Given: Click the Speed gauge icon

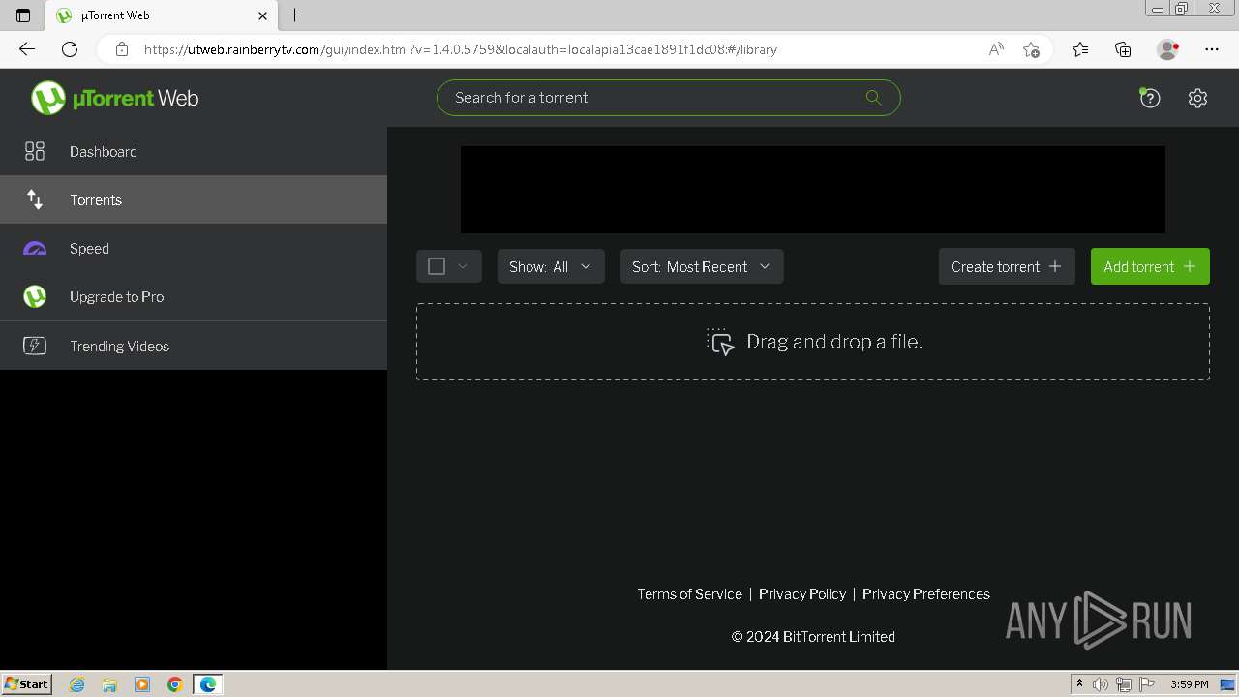Looking at the screenshot, I should tap(35, 249).
